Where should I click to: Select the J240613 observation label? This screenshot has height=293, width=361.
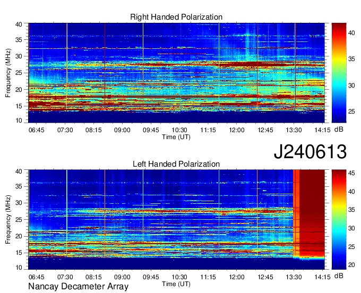pos(310,152)
